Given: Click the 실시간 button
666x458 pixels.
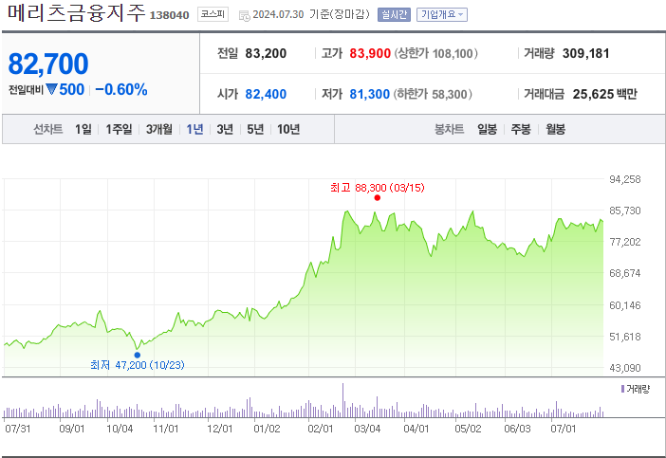Looking at the screenshot, I should click(394, 14).
